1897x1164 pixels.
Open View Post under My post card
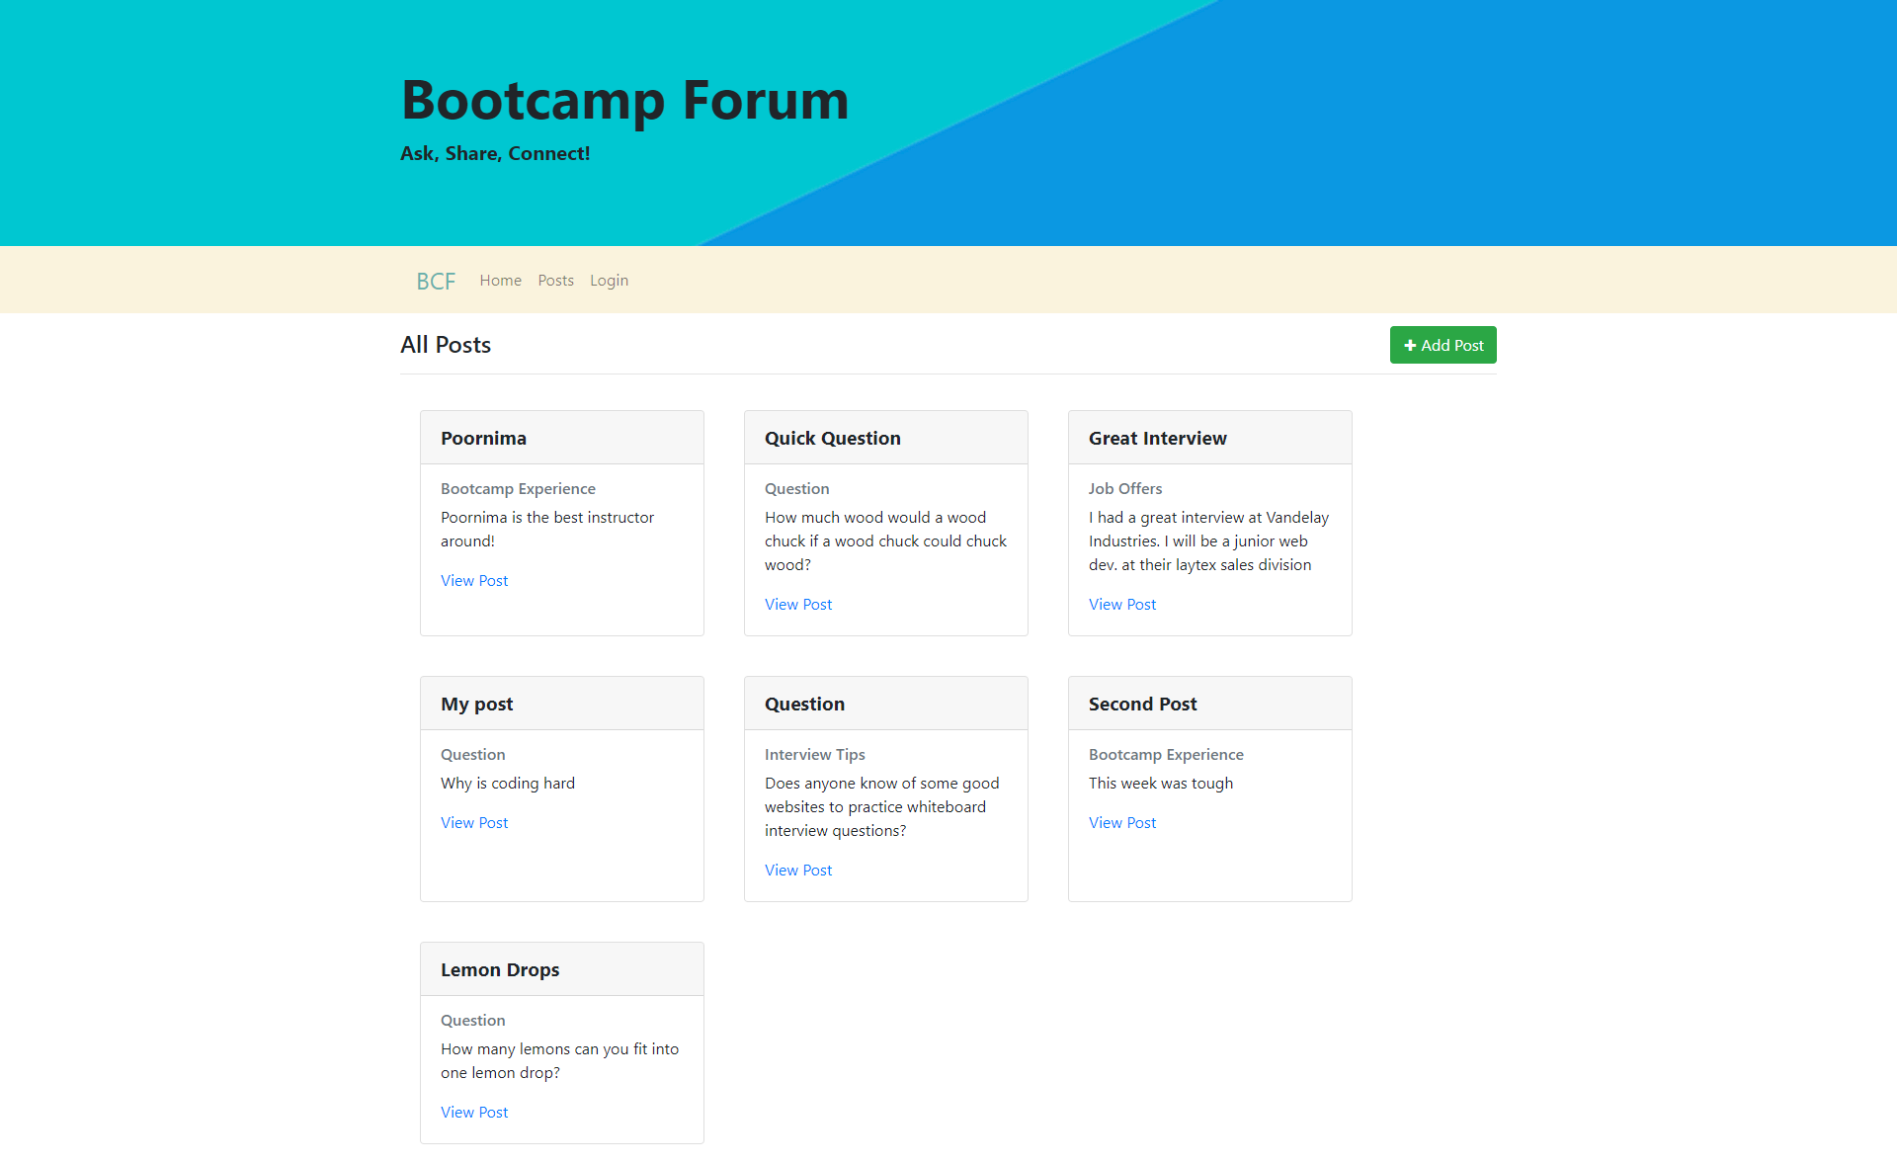tap(474, 823)
